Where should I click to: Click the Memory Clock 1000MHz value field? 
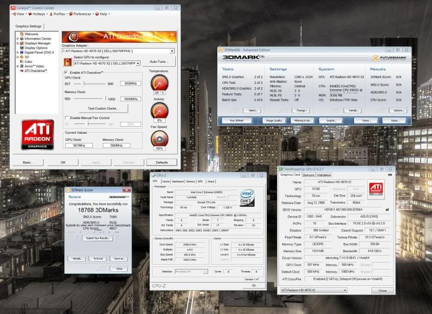pos(131,99)
